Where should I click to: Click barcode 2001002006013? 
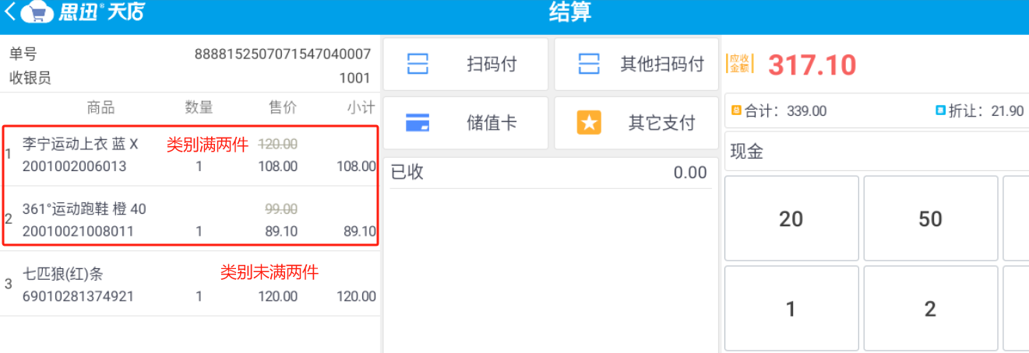click(74, 166)
